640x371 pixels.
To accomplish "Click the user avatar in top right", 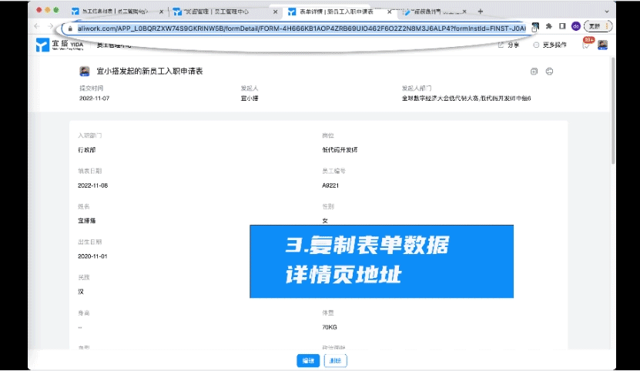I will pyautogui.click(x=602, y=45).
